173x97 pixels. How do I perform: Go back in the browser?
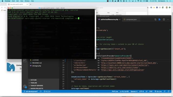2,8
